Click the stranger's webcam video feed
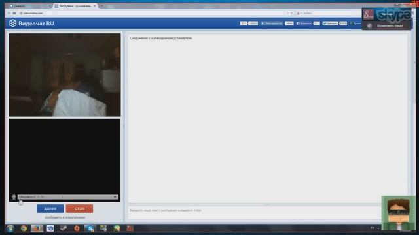419x235 pixels. [x=65, y=74]
